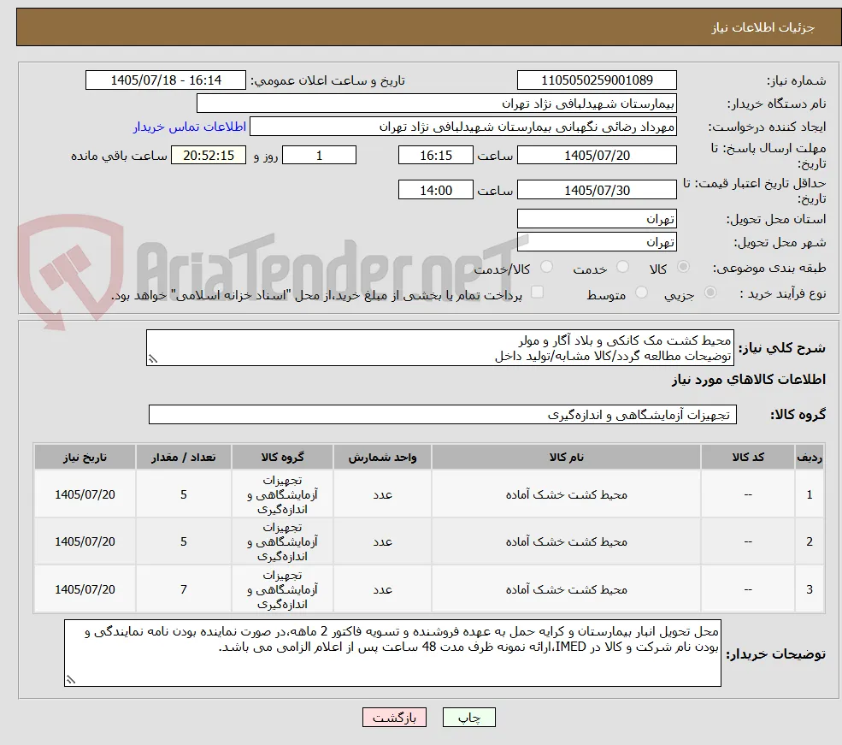Click the date 1405/07/20 in row 2
The image size is (842, 745).
click(x=85, y=541)
